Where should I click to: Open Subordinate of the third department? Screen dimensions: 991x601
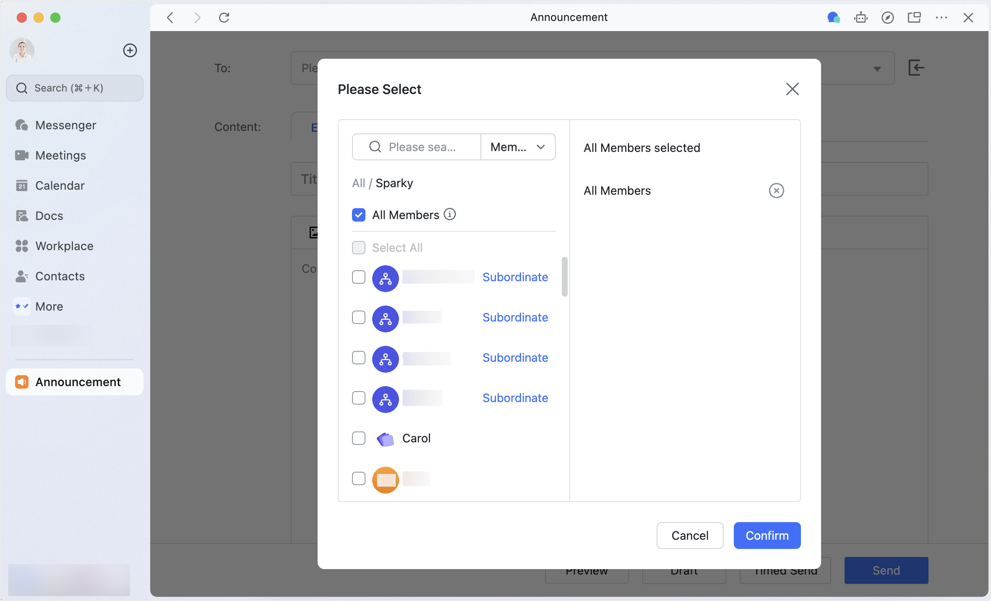pos(515,358)
